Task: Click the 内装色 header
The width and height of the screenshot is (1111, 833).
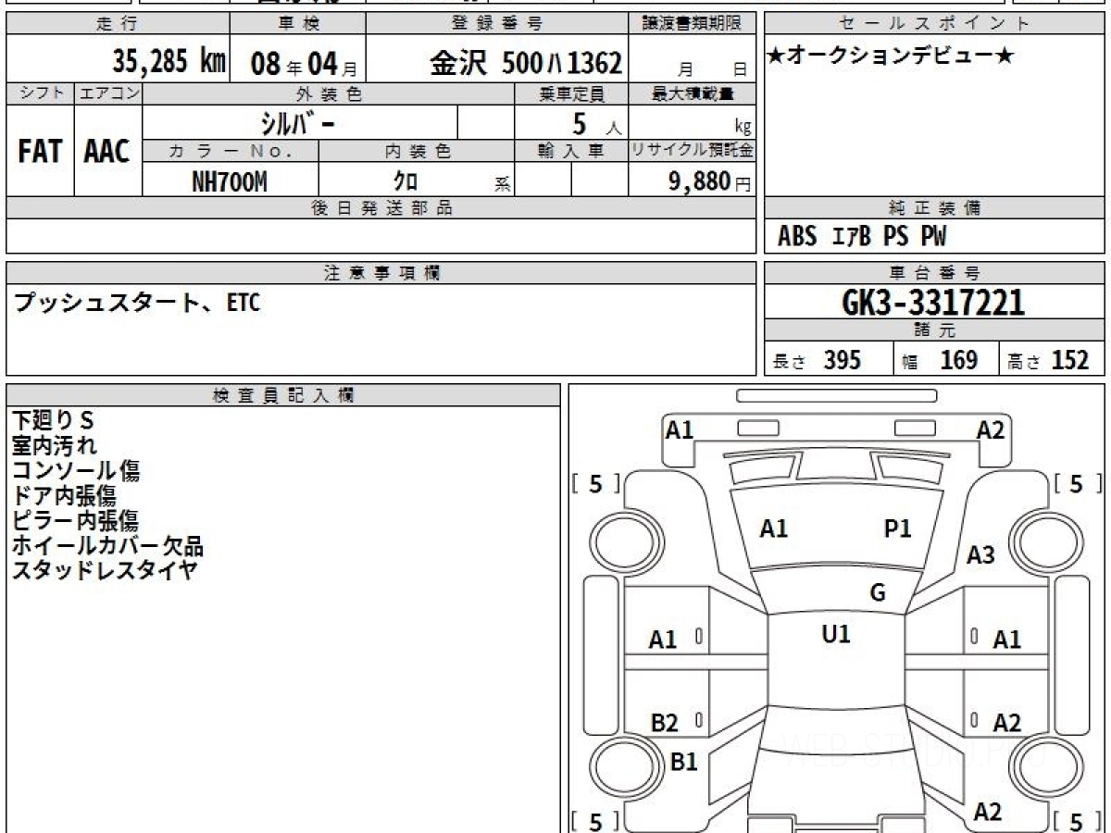Action: 418,151
